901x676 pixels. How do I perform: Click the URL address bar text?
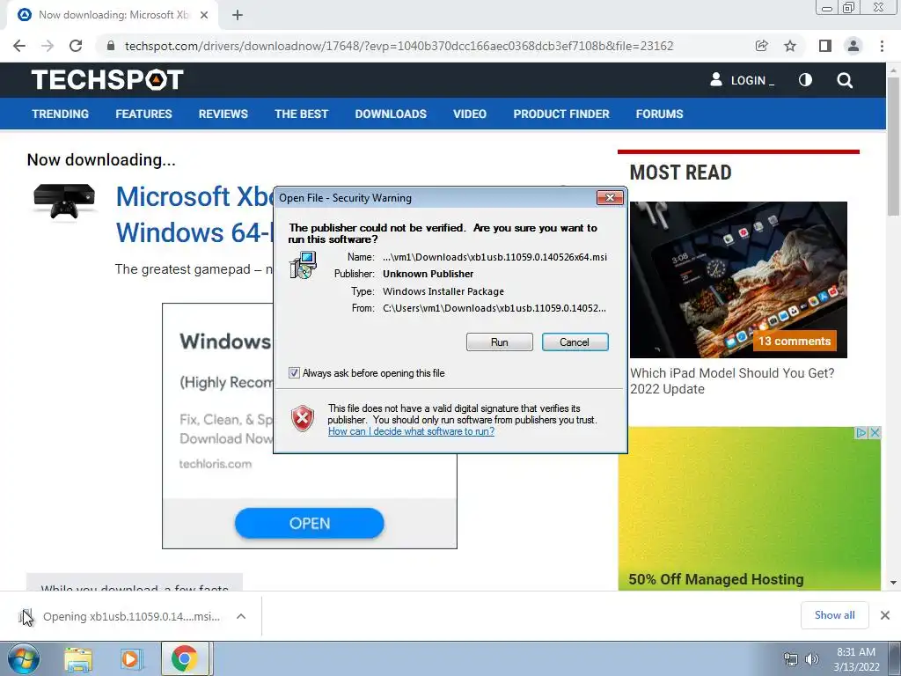point(399,46)
